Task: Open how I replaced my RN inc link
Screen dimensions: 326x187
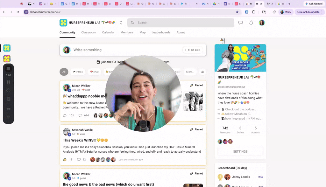Action: point(243,118)
